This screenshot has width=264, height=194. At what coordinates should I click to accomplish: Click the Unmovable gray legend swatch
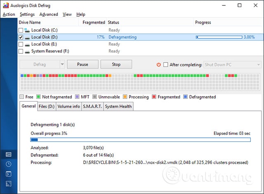point(94,97)
